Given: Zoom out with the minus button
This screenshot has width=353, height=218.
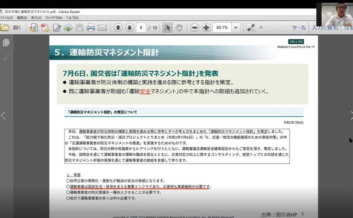Looking at the screenshot, I should [x=194, y=27].
